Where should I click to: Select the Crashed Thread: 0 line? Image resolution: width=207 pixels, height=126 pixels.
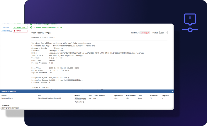click(41, 83)
